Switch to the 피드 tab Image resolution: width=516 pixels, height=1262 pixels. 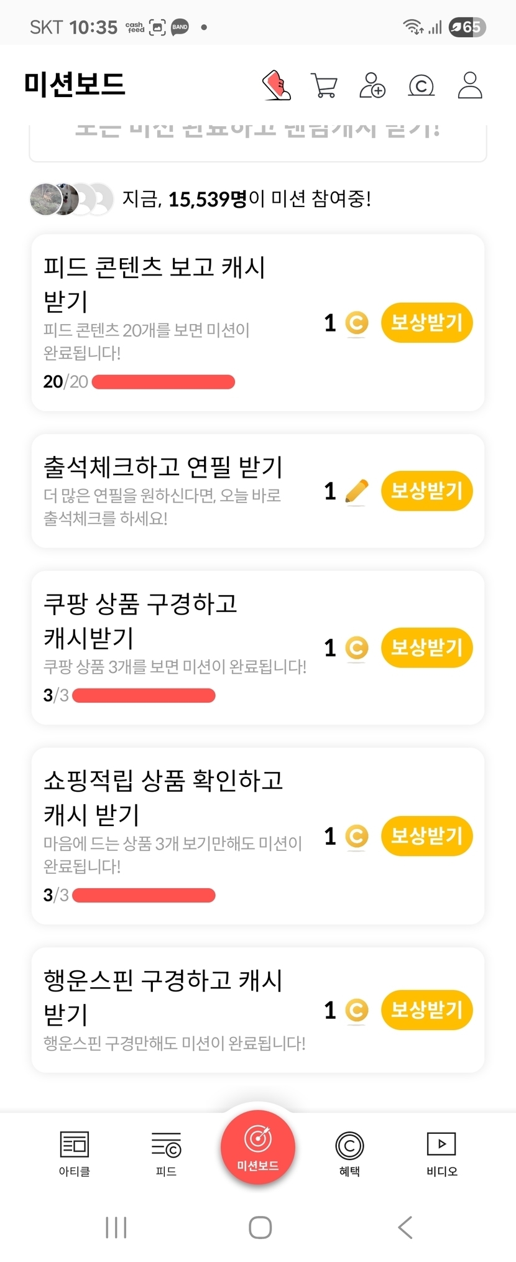pyautogui.click(x=166, y=1154)
